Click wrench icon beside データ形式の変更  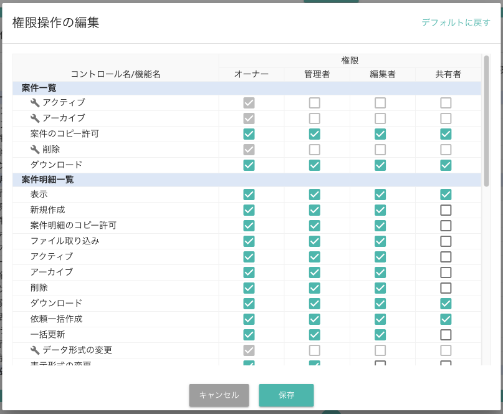(x=35, y=350)
